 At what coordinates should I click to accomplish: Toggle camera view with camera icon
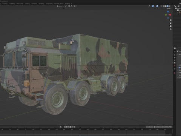tap(171, 26)
